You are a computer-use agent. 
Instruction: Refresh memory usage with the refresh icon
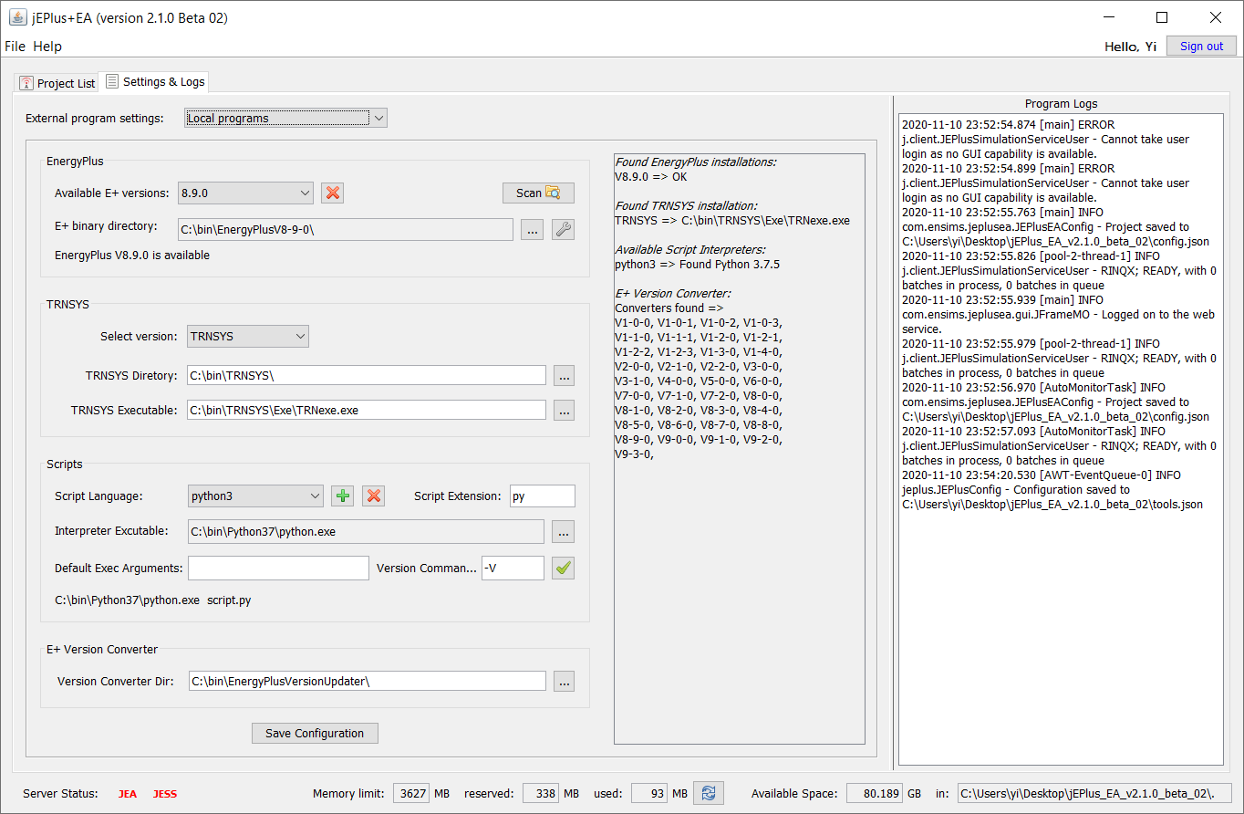pos(709,793)
